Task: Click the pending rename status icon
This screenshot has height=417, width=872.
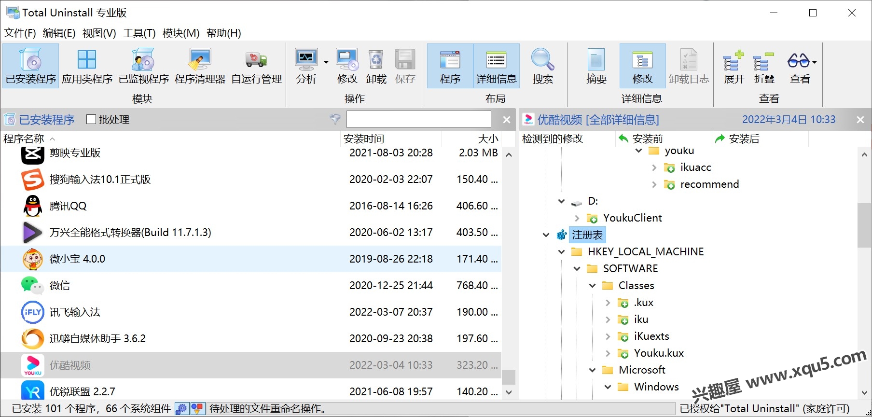Action: coord(197,409)
